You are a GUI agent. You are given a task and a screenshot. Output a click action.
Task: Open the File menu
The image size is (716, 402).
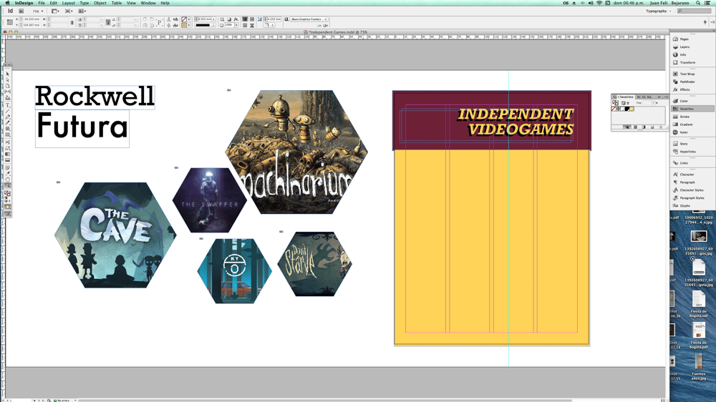pos(42,3)
